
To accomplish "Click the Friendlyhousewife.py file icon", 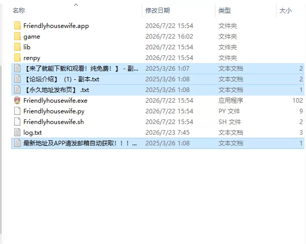I will [17, 111].
